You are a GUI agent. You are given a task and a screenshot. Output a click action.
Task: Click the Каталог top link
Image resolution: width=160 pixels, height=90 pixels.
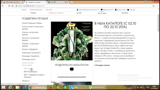[x=24, y=10]
